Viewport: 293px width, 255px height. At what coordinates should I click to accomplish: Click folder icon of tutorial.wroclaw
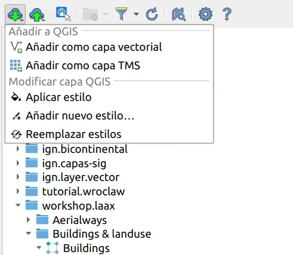[32, 191]
